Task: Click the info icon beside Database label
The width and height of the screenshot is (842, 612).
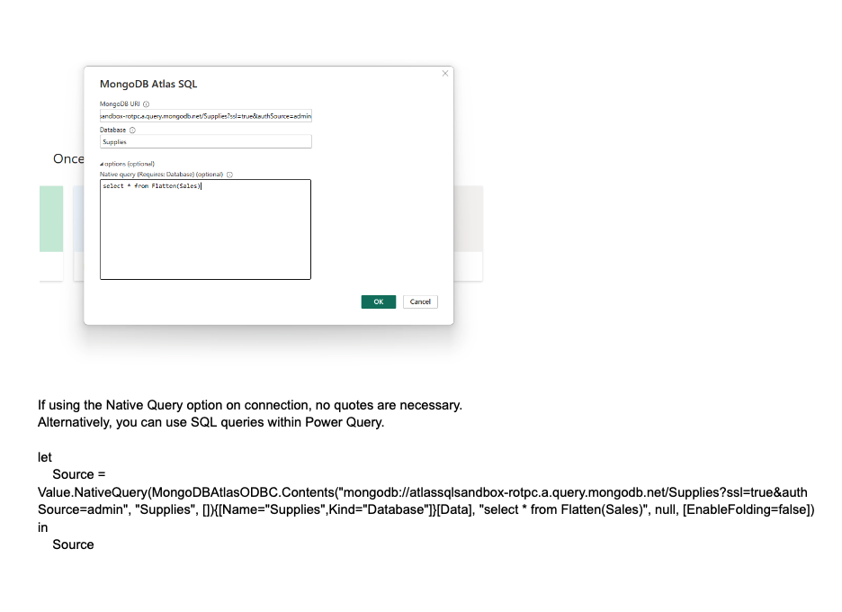Action: pyautogui.click(x=132, y=130)
